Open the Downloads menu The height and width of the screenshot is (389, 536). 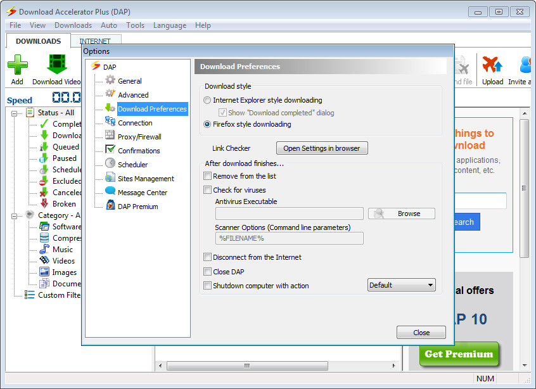[73, 25]
